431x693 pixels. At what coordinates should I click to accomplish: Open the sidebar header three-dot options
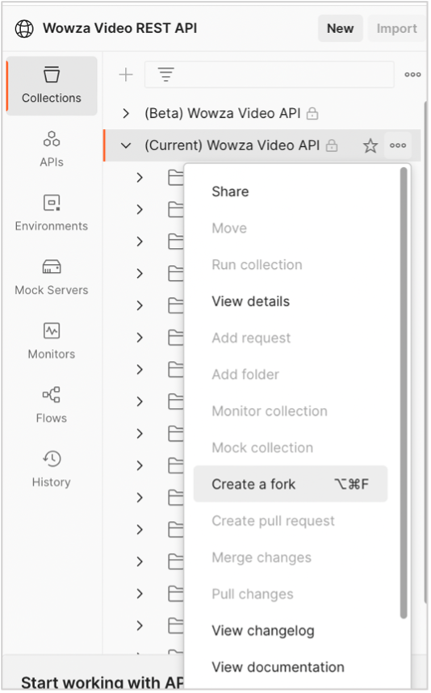(412, 74)
